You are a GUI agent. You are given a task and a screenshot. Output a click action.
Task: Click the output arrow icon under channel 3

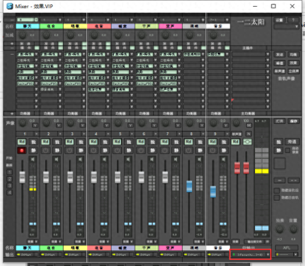click(x=66, y=254)
